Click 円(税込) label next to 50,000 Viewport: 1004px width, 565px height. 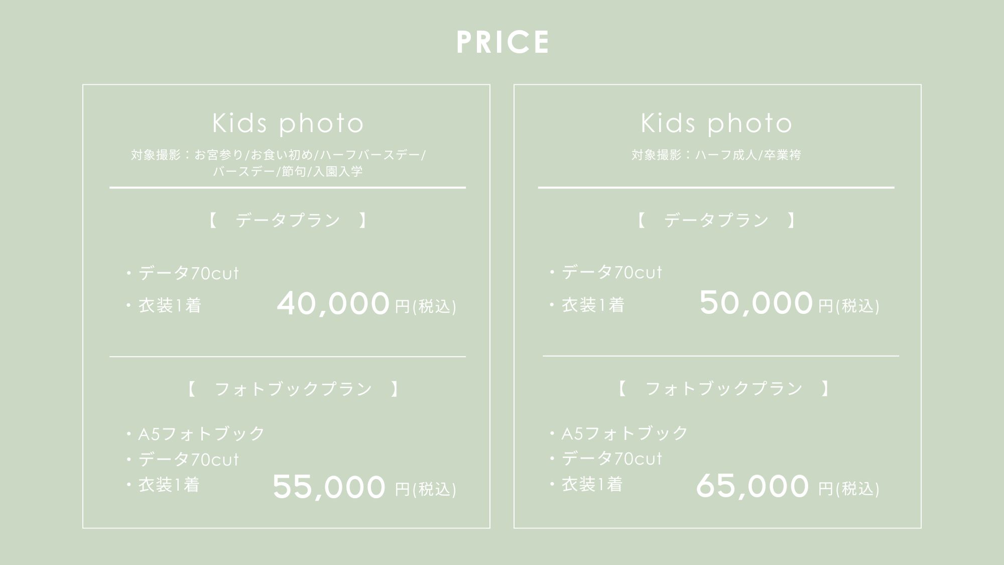pyautogui.click(x=849, y=306)
